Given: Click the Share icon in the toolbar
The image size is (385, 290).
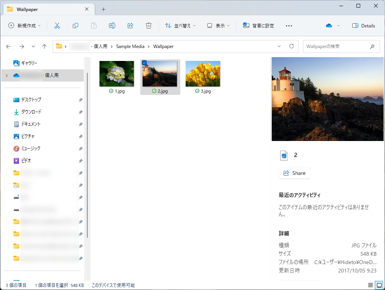Looking at the screenshot, I should click(130, 25).
